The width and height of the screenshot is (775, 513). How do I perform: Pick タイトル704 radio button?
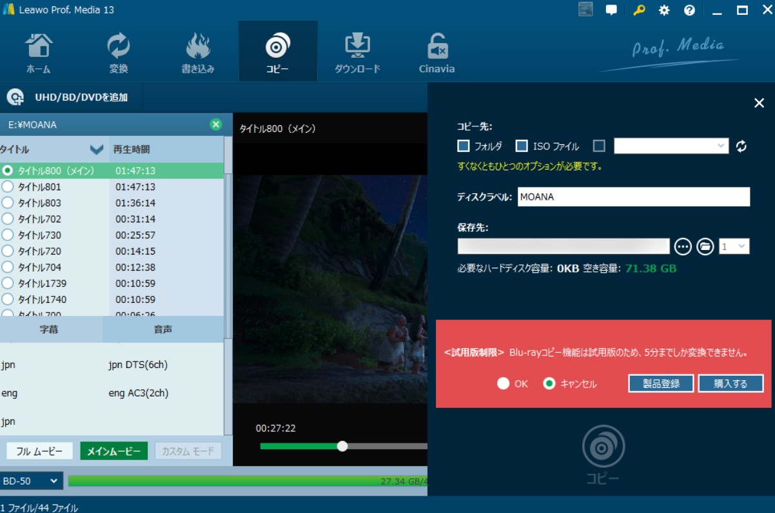(8, 267)
